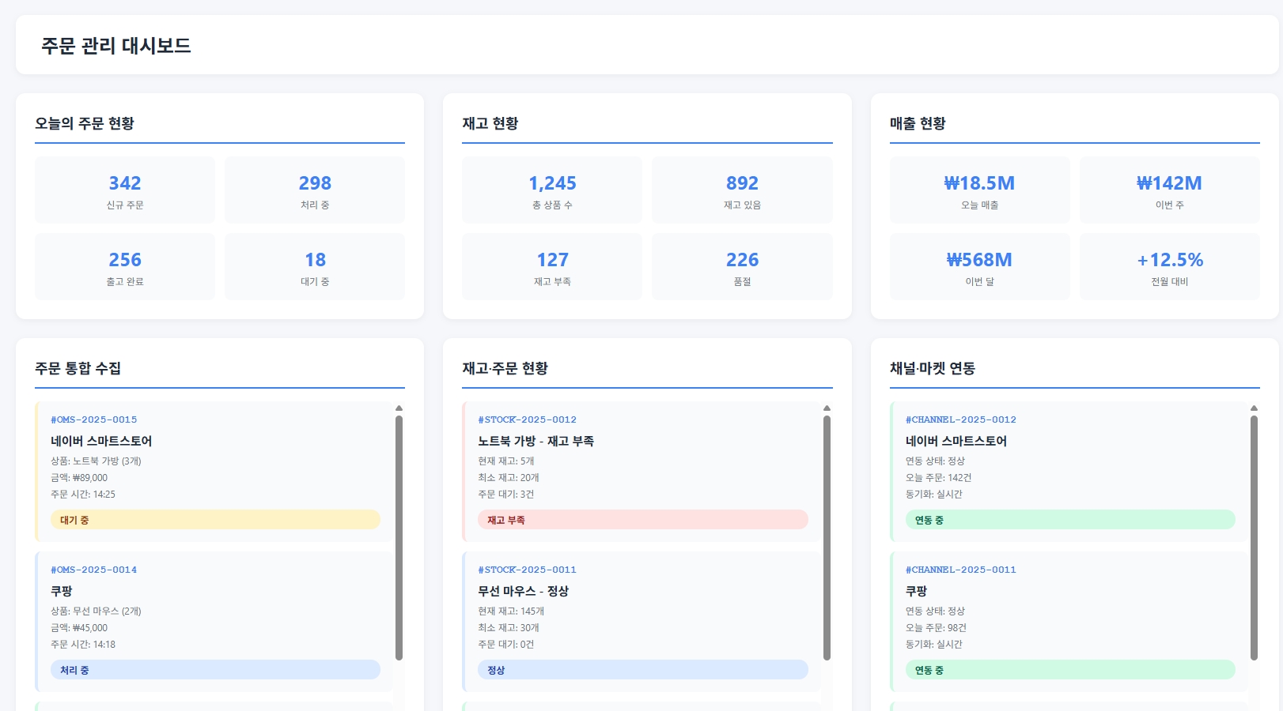Open order link #OMS-2025-0014
The image size is (1283, 711).
click(94, 570)
